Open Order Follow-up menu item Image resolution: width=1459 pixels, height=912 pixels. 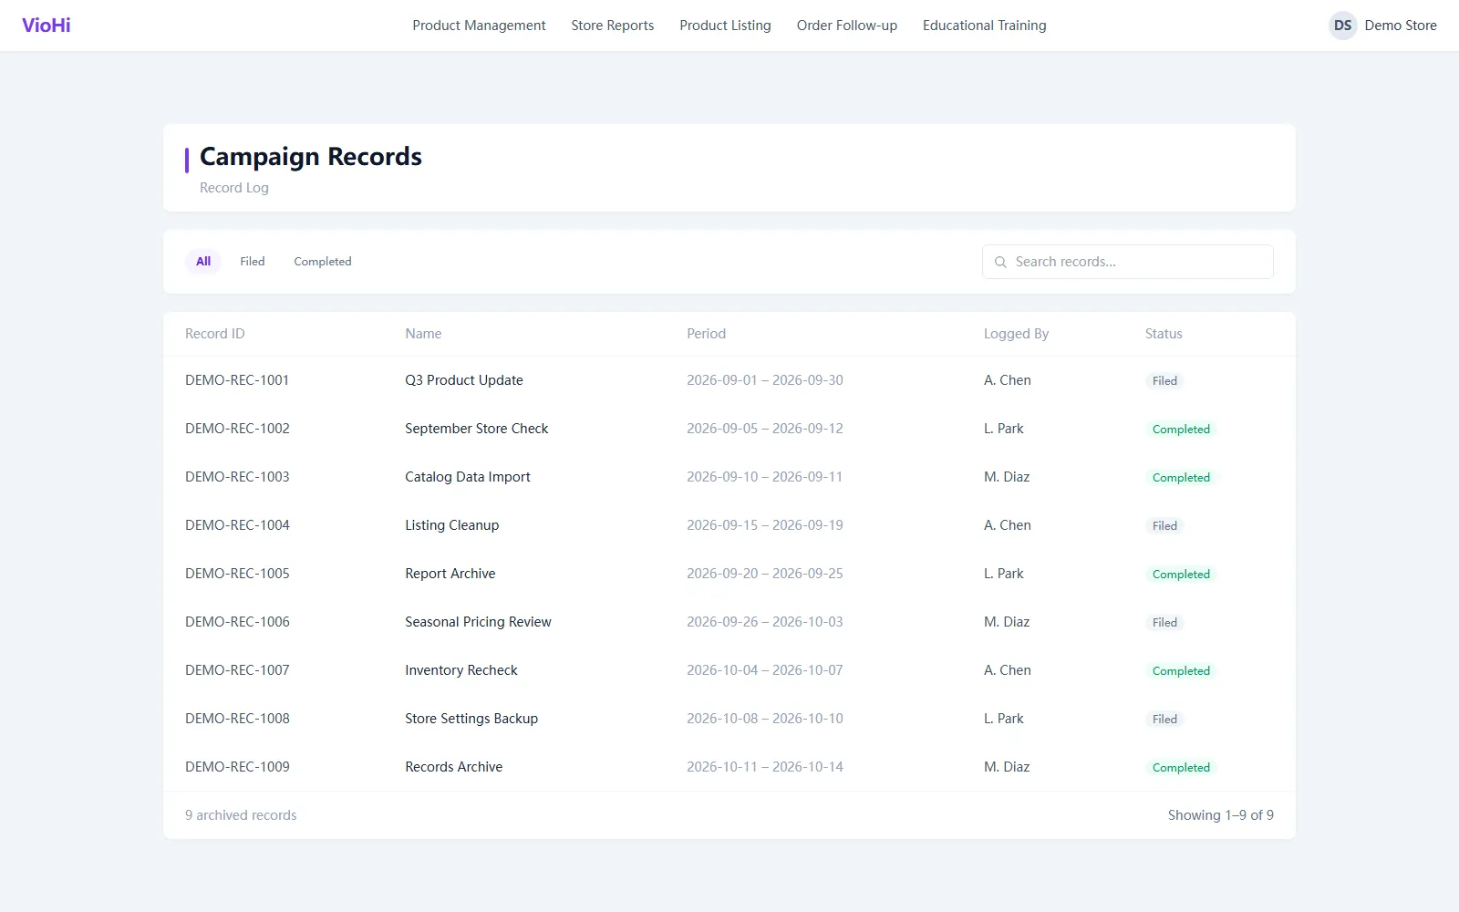tap(847, 26)
